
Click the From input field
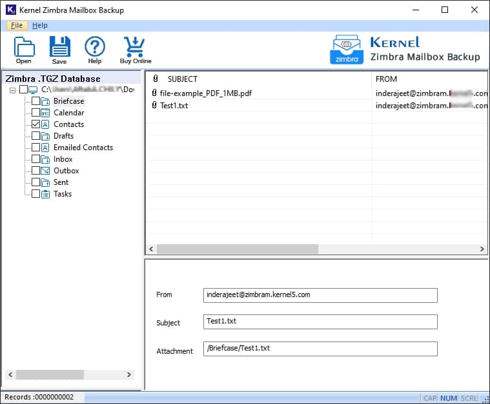tap(320, 295)
